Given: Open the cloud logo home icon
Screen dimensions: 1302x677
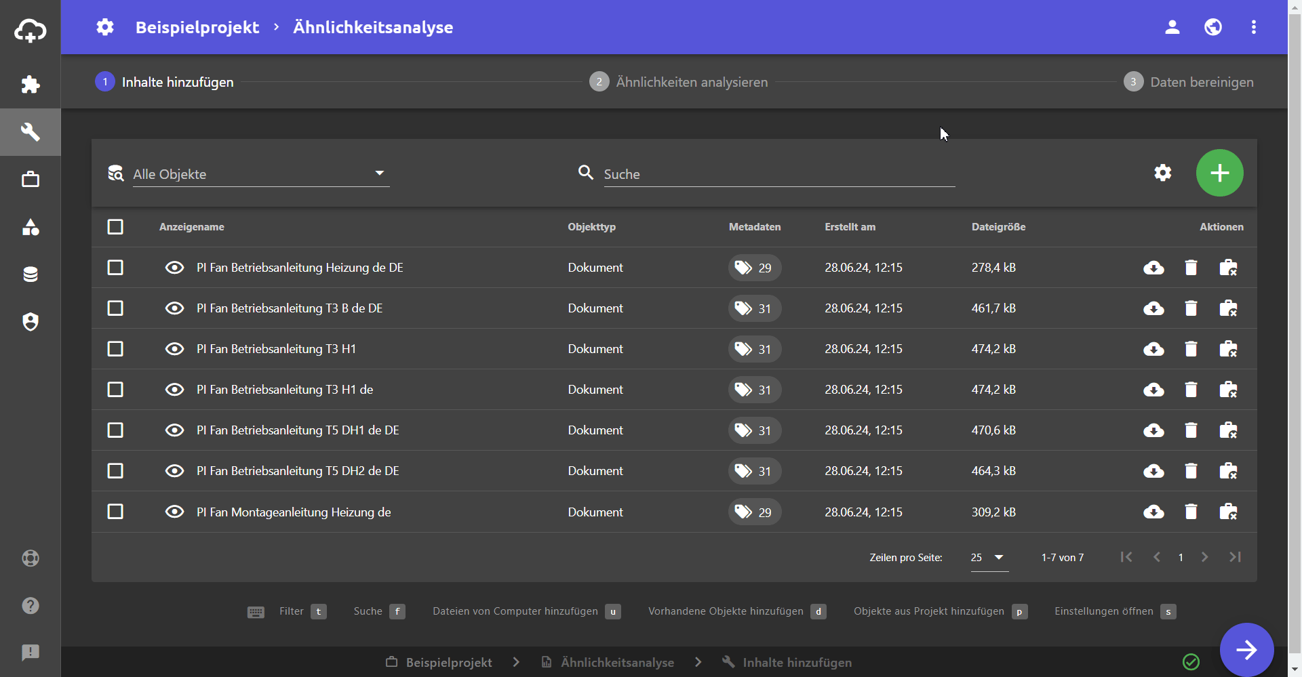Looking at the screenshot, I should [x=31, y=30].
